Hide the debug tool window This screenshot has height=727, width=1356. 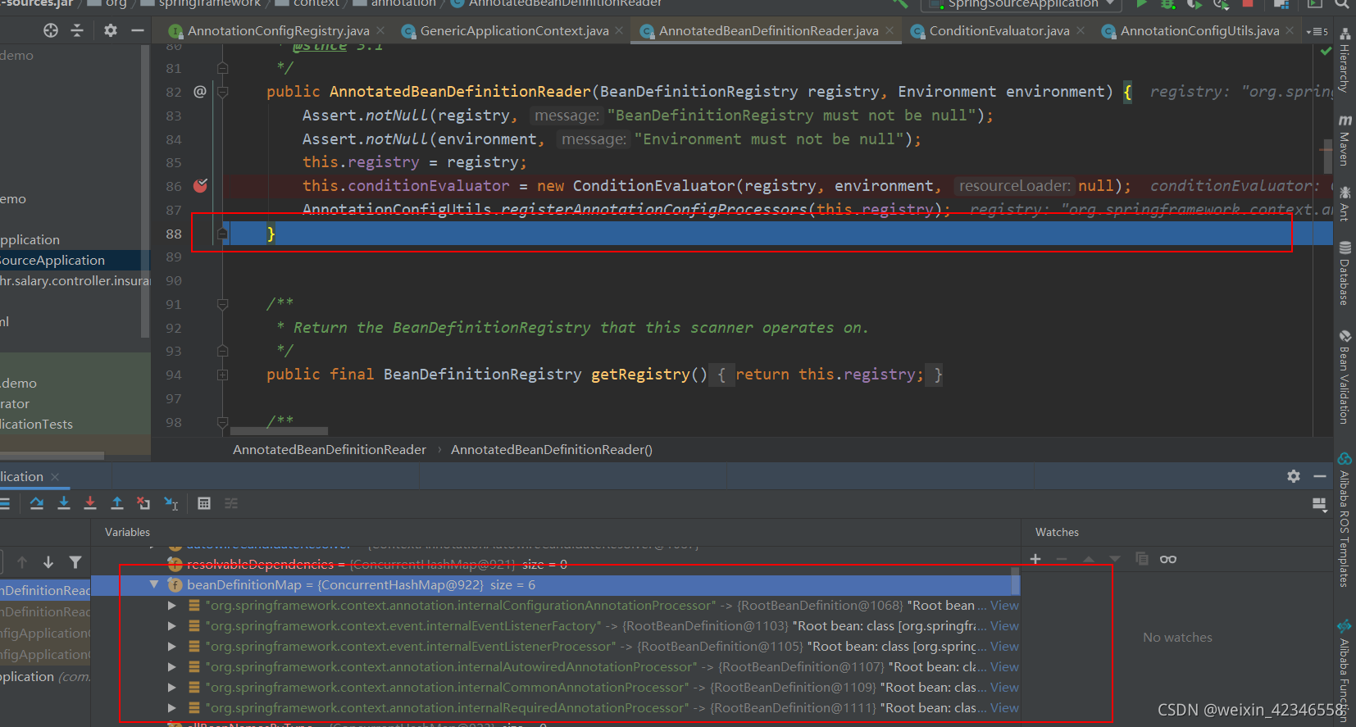[1320, 476]
